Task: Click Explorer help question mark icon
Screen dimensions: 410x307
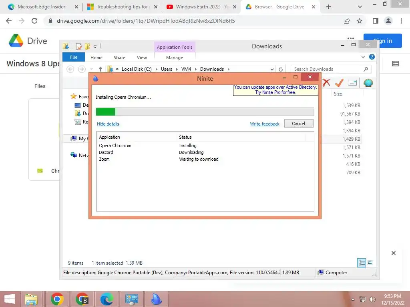Action: (372, 57)
